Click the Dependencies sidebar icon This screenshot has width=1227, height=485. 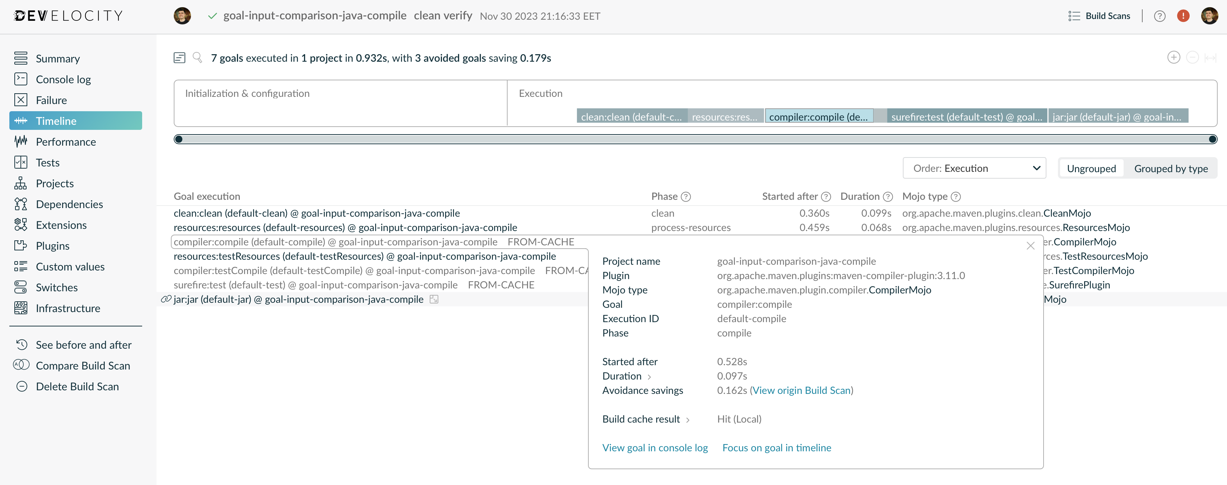click(x=21, y=203)
